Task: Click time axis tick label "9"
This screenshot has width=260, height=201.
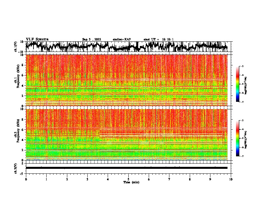Action: [210, 179]
